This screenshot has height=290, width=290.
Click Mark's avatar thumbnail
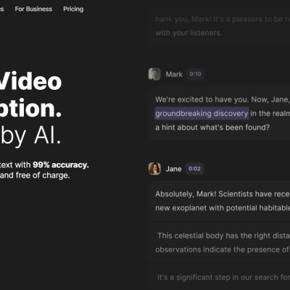154,74
